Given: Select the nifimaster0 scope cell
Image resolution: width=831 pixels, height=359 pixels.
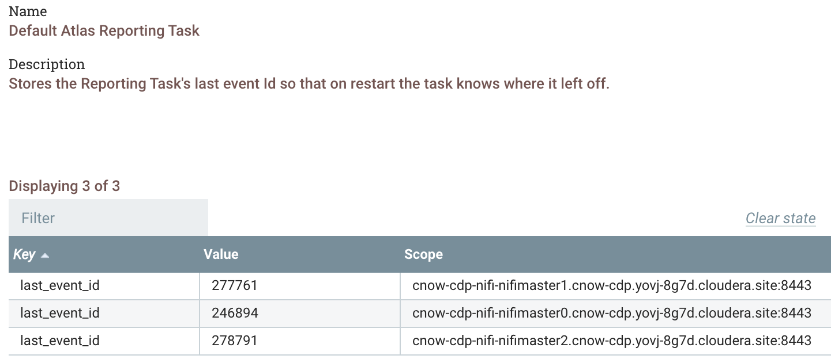Looking at the screenshot, I should click(x=616, y=313).
